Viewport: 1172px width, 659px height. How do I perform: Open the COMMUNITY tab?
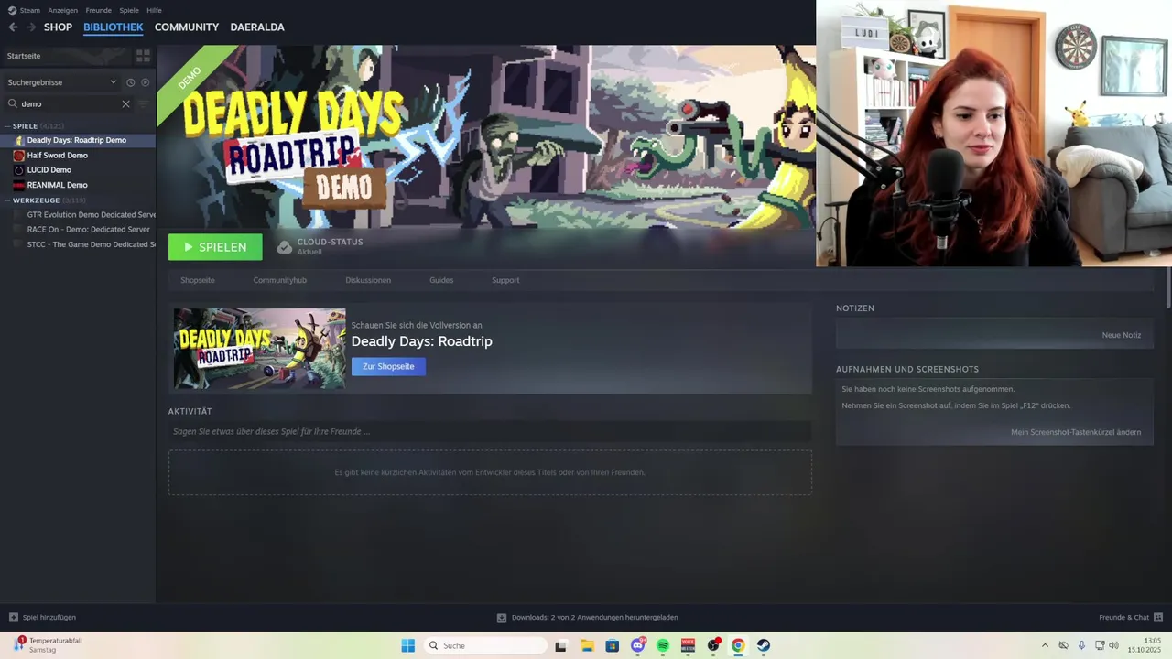[187, 27]
